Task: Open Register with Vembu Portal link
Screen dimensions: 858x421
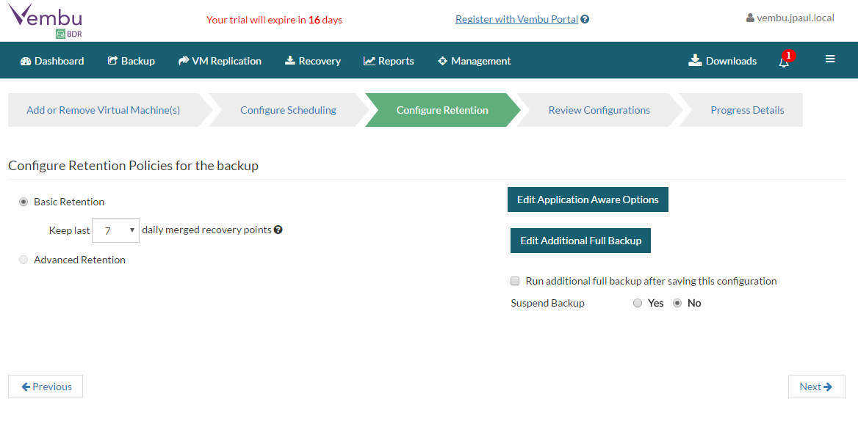Action: point(516,20)
